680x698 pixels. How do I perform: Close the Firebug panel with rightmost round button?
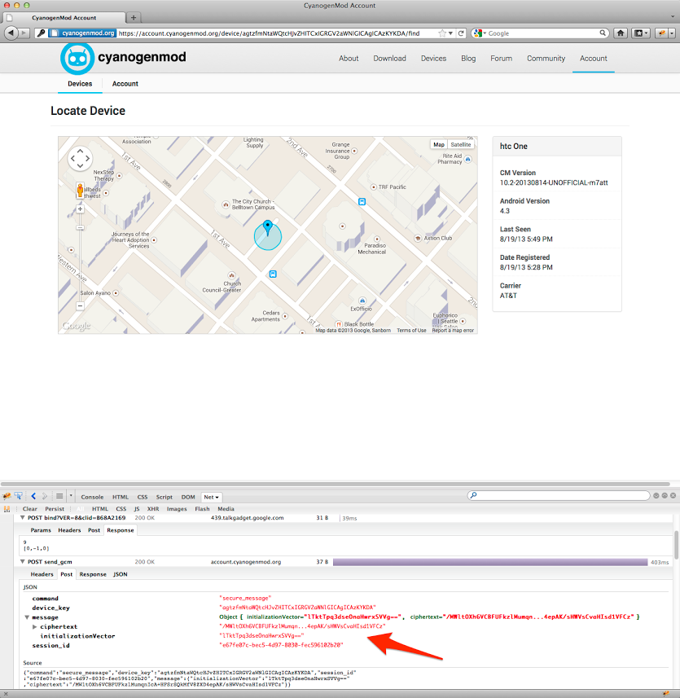tap(673, 495)
